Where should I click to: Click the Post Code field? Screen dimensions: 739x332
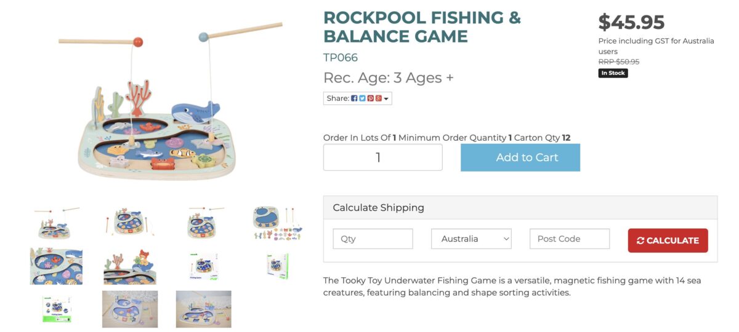[569, 239]
